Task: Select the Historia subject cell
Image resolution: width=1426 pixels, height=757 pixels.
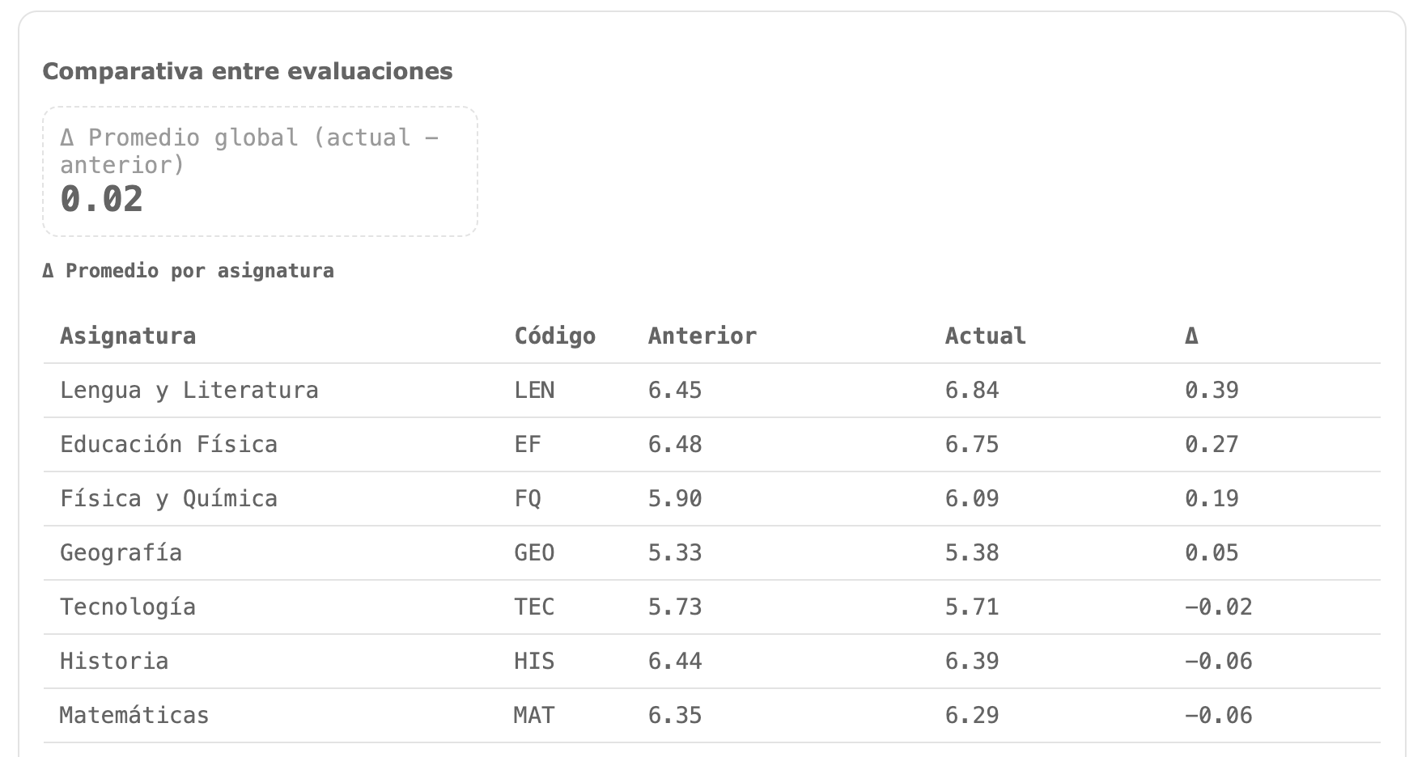Action: 114,661
